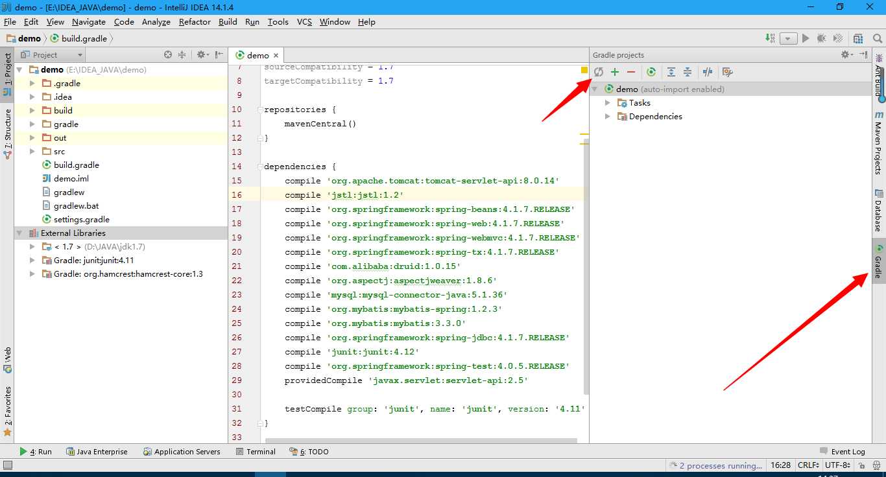Refresh all Gradle projects icon
This screenshot has height=477, width=886.
tap(599, 72)
